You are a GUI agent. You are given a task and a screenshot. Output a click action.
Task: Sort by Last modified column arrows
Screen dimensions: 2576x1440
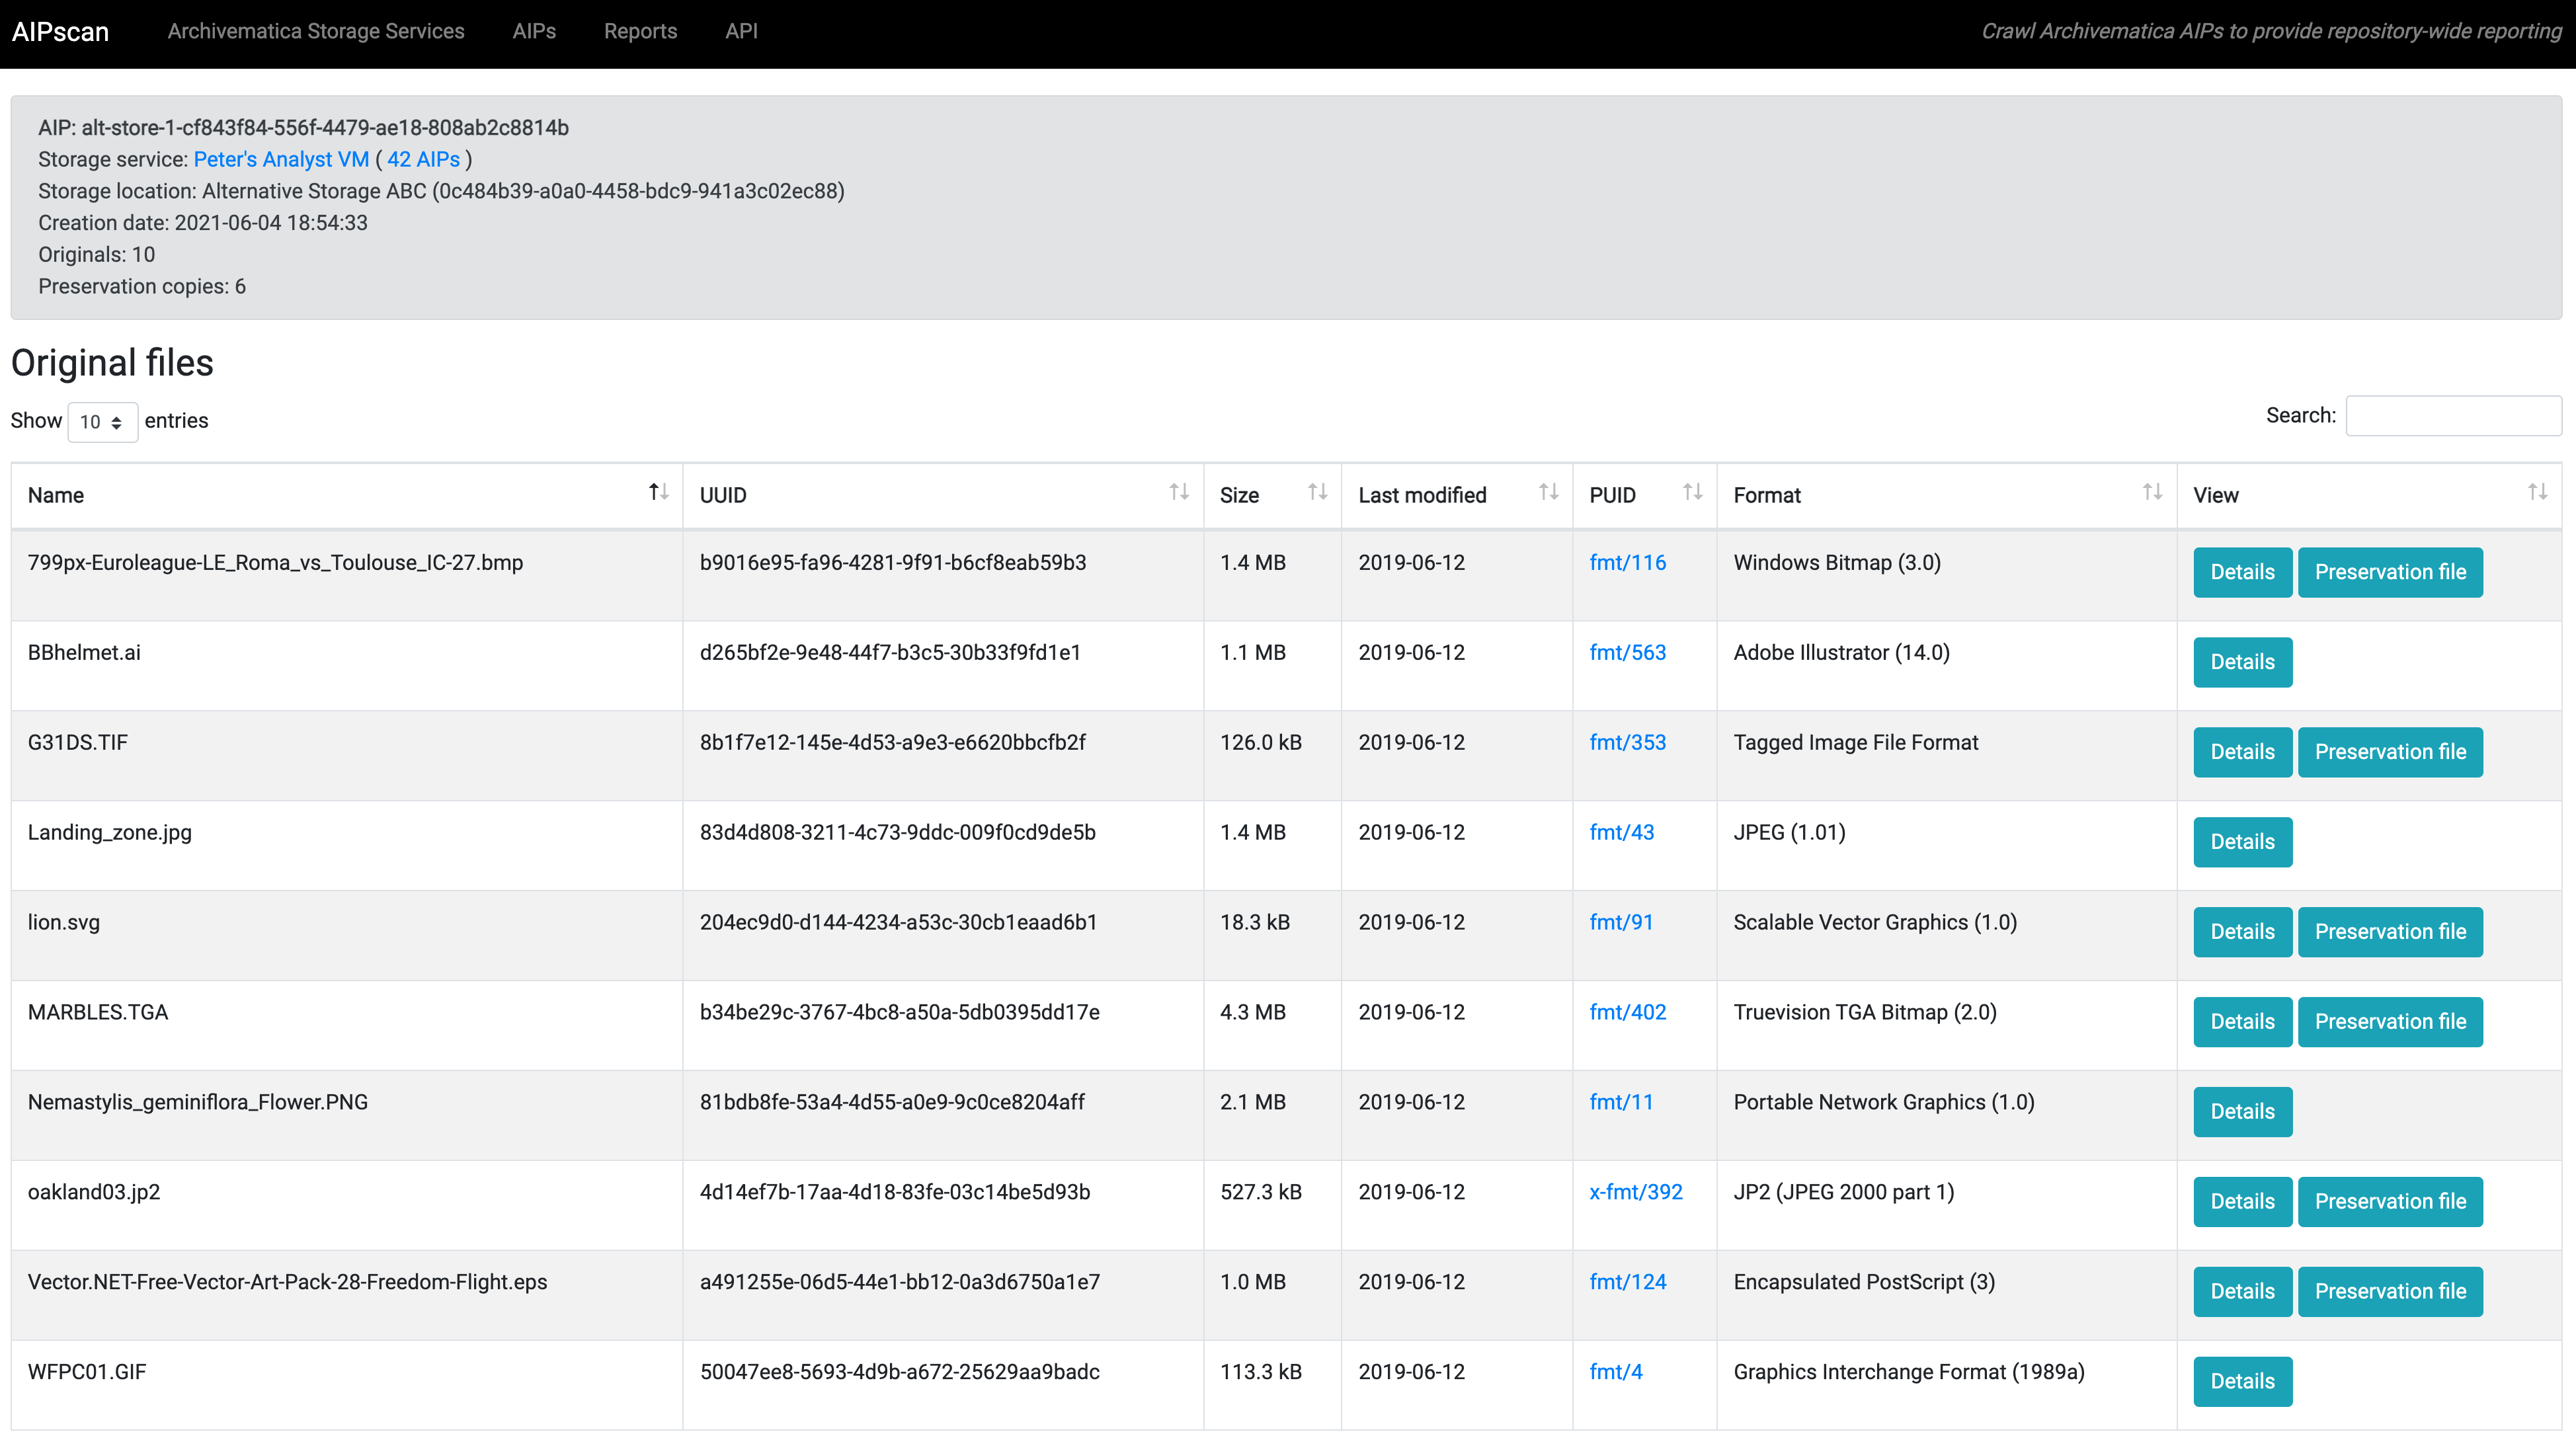(x=1548, y=492)
